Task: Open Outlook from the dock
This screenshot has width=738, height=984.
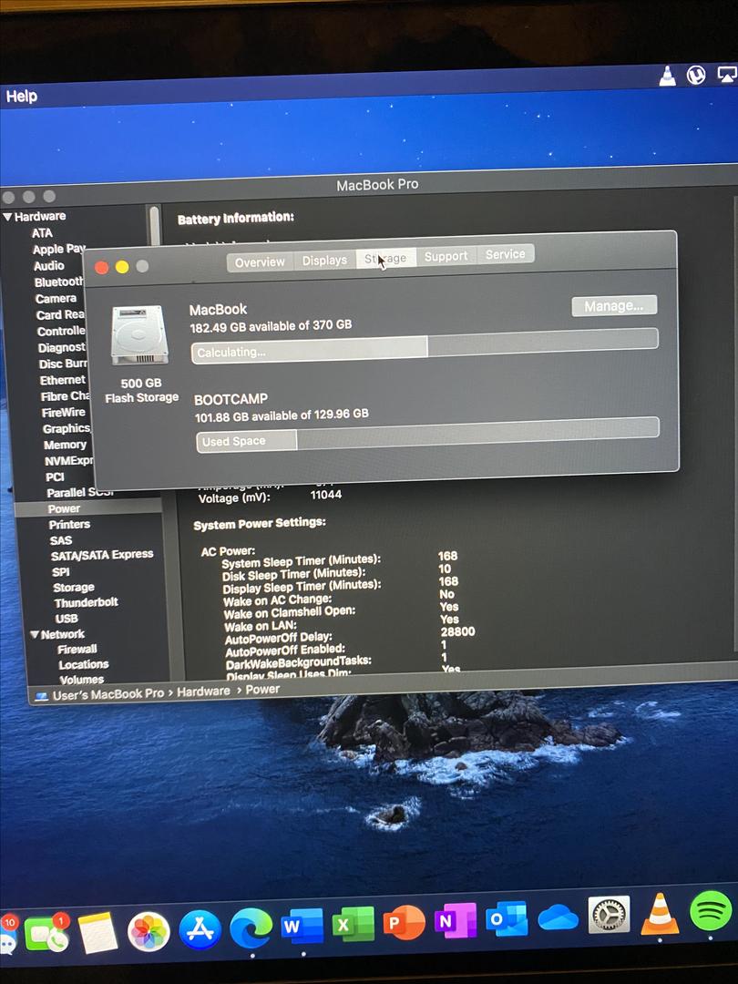Action: click(507, 918)
